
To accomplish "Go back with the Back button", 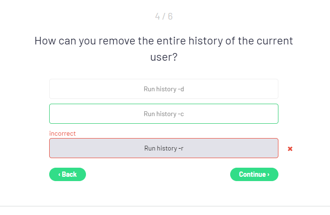I will coord(67,174).
